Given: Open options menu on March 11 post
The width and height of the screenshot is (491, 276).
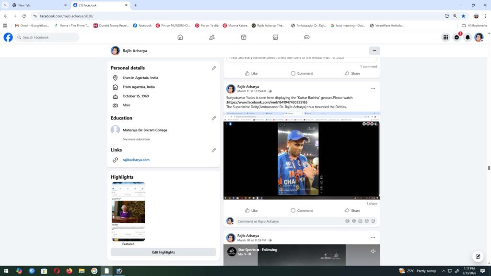Looking at the screenshot, I should point(373,89).
